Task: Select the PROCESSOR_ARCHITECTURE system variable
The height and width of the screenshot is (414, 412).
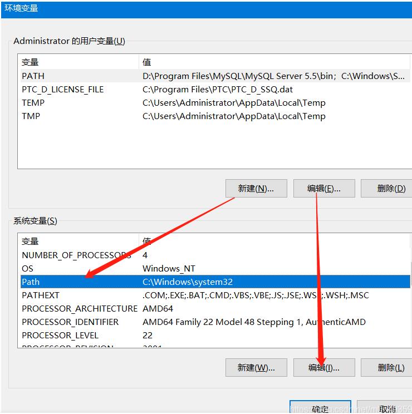Action: pos(79,309)
